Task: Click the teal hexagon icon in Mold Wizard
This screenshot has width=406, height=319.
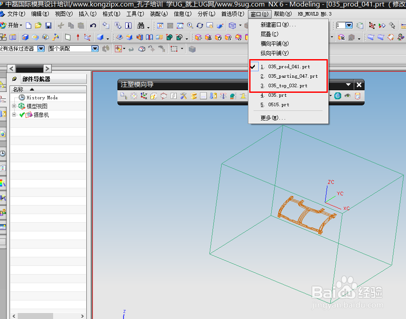Action: (x=338, y=96)
